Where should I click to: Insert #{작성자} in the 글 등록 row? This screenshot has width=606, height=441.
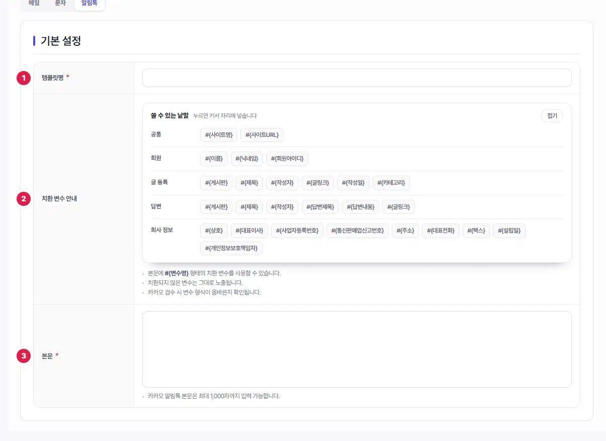click(282, 183)
